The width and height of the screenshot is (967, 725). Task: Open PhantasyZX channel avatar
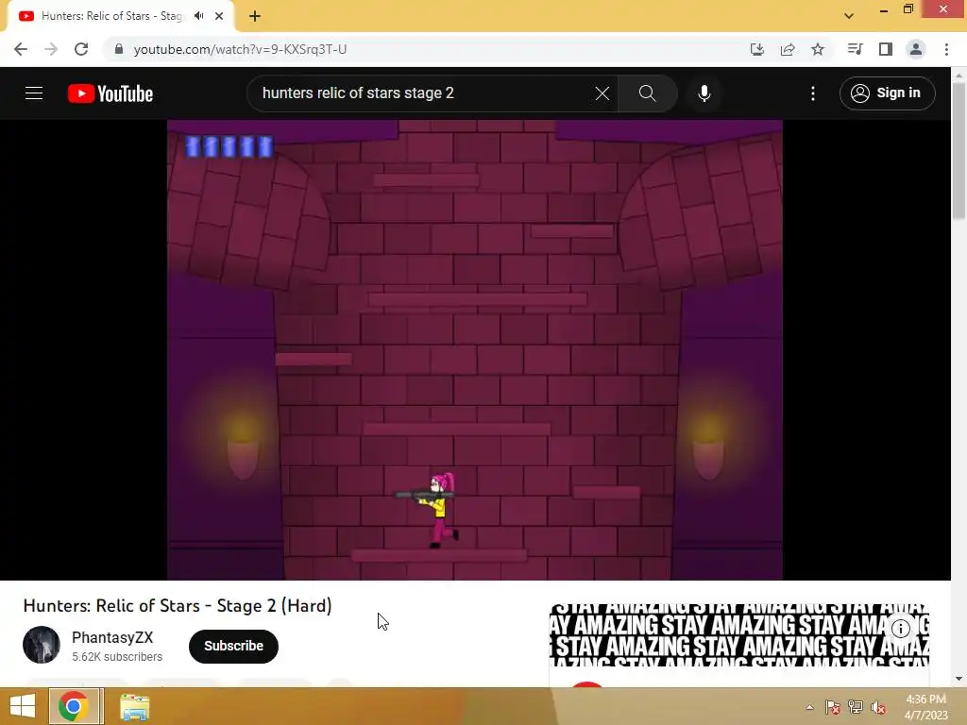(42, 645)
